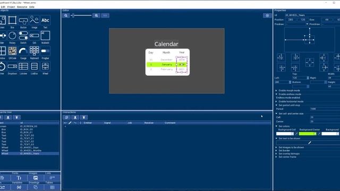
Task: Click eyedropper next to Background Center color
Action: point(319,134)
